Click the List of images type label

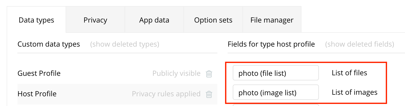pos(355,92)
